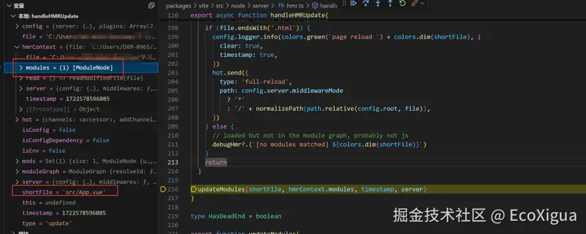Image resolution: width=586 pixels, height=234 pixels.
Task: Select the 'vite' breadcrumb
Action: point(204,6)
